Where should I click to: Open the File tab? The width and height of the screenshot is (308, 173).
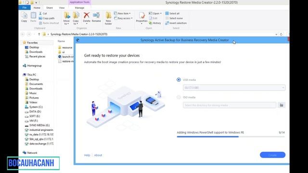tap(25, 8)
